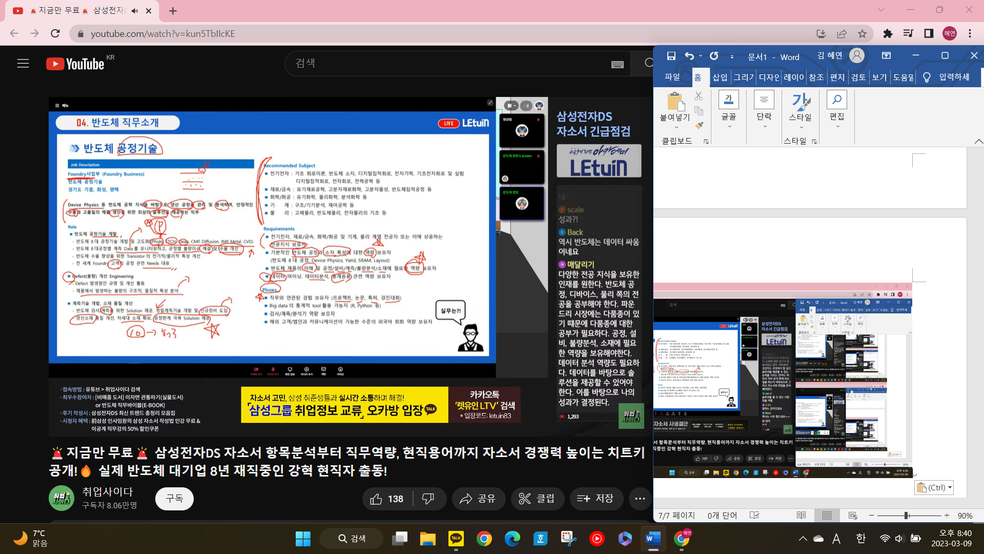Viewport: 984px width, 554px height.
Task: Click the Format Painter brush icon
Action: pyautogui.click(x=699, y=126)
